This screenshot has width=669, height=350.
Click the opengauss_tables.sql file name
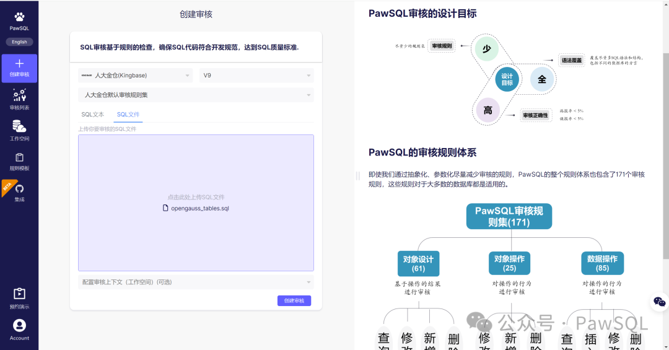[200, 208]
